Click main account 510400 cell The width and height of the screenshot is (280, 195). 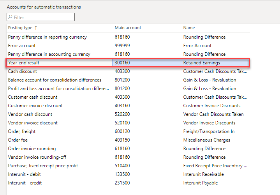coord(122,166)
